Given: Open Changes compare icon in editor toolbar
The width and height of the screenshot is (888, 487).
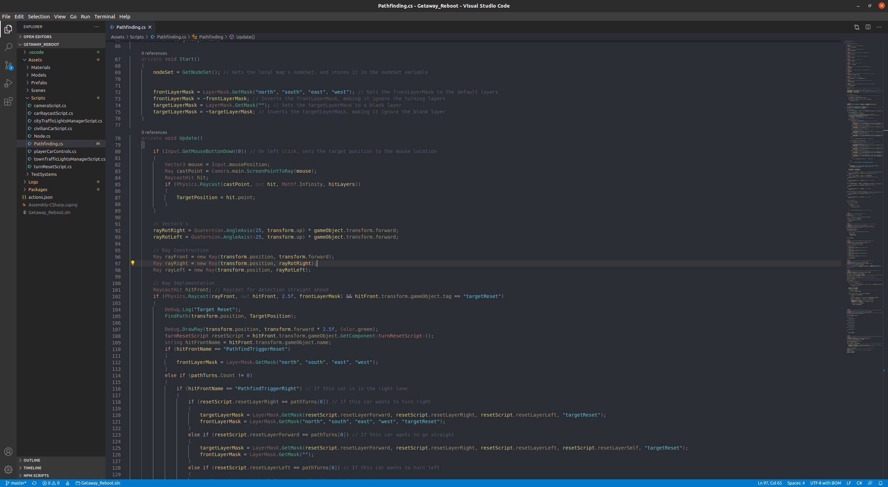Looking at the screenshot, I should [x=857, y=27].
